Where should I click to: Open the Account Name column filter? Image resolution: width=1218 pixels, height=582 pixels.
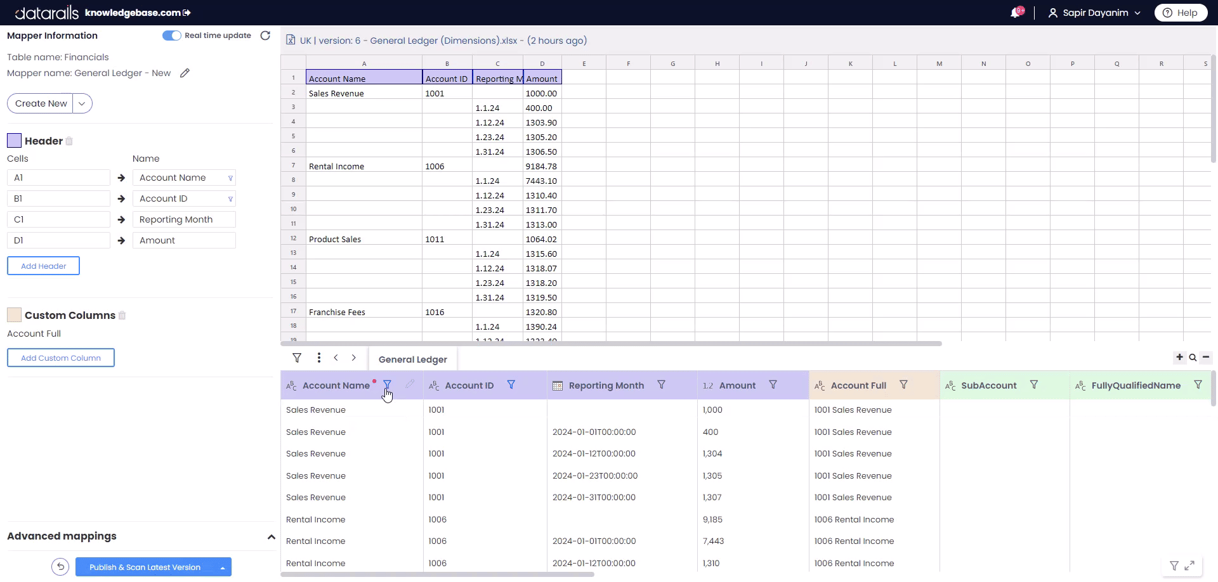tap(387, 385)
